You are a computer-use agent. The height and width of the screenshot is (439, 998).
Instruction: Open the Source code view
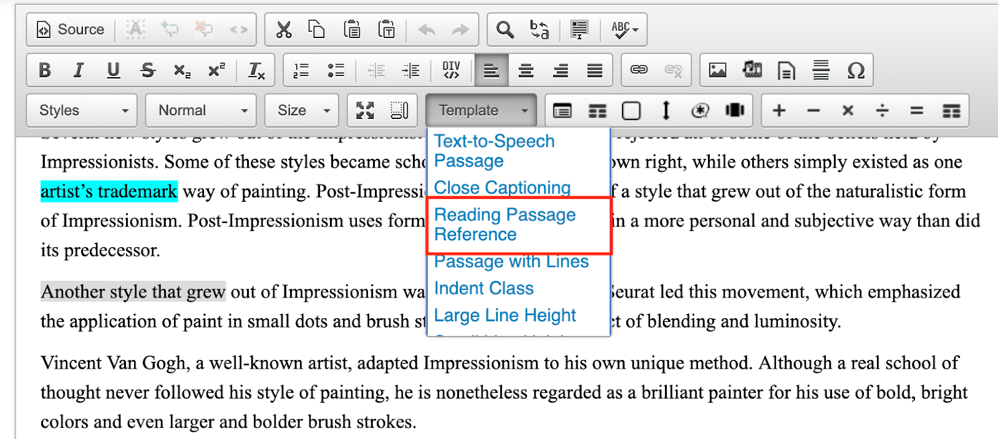[x=70, y=29]
